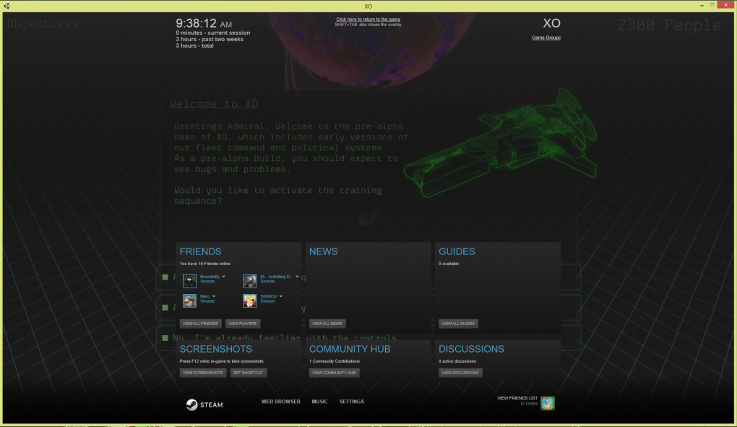This screenshot has width=737, height=427.
Task: Open the dropdown arrow beside Merc
Action: (215, 296)
